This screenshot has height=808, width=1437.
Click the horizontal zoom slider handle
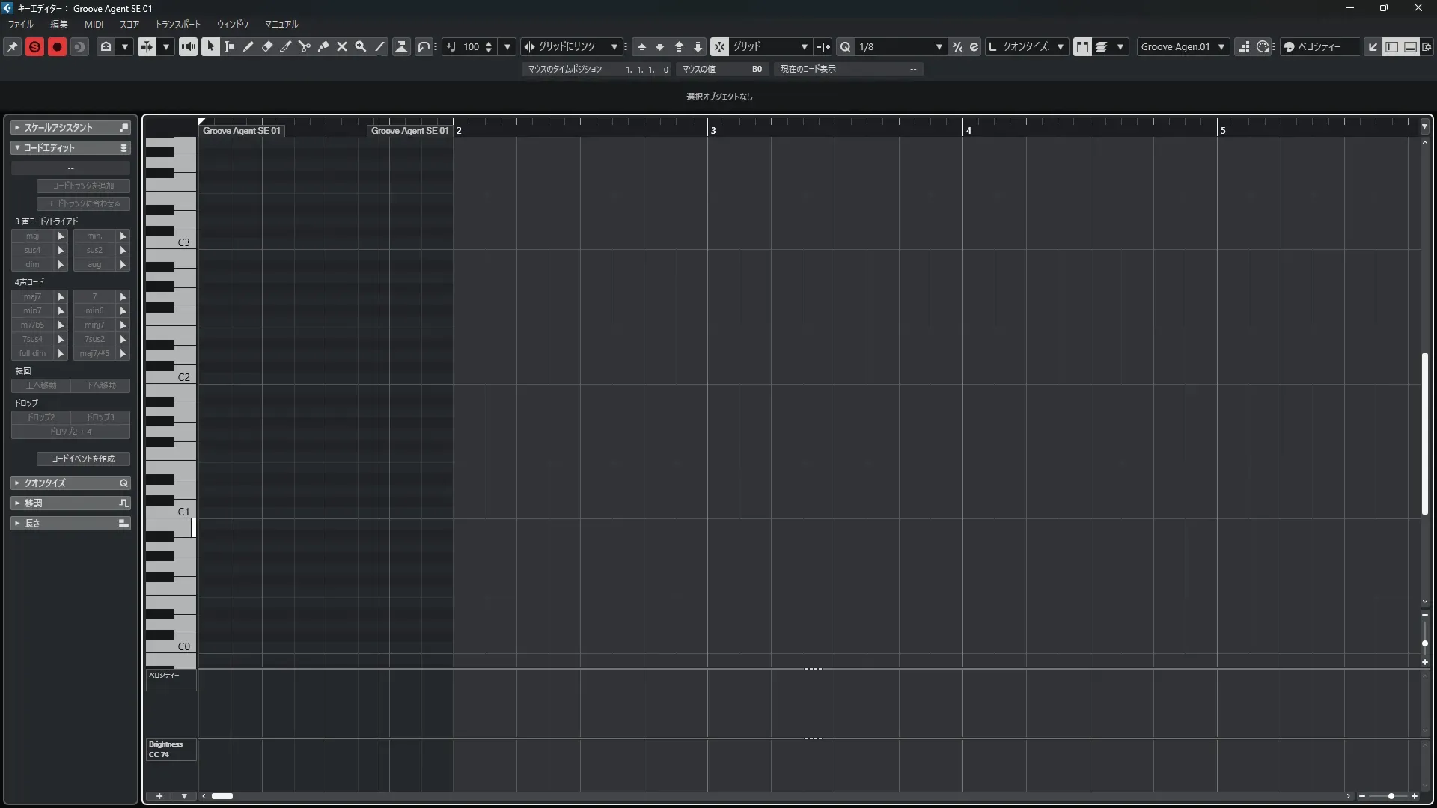[x=1391, y=796]
